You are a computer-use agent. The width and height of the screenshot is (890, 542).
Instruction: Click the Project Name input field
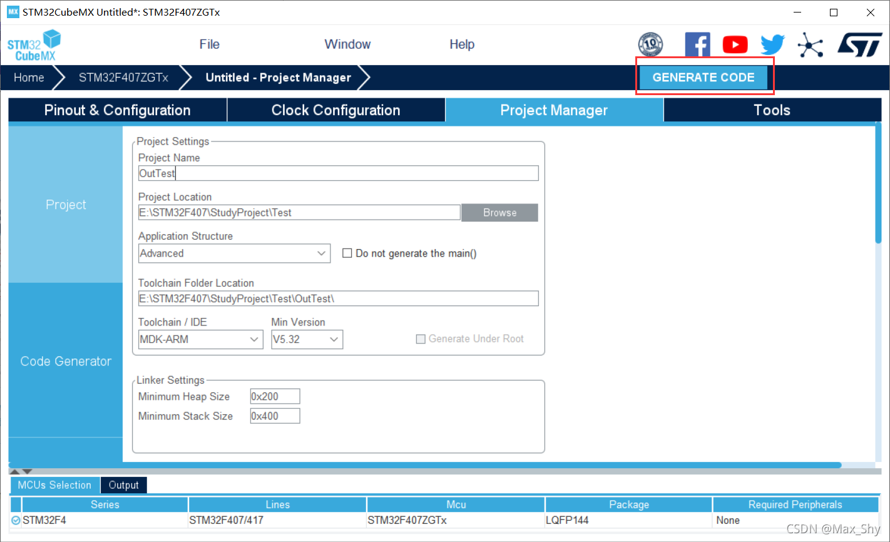click(x=338, y=173)
